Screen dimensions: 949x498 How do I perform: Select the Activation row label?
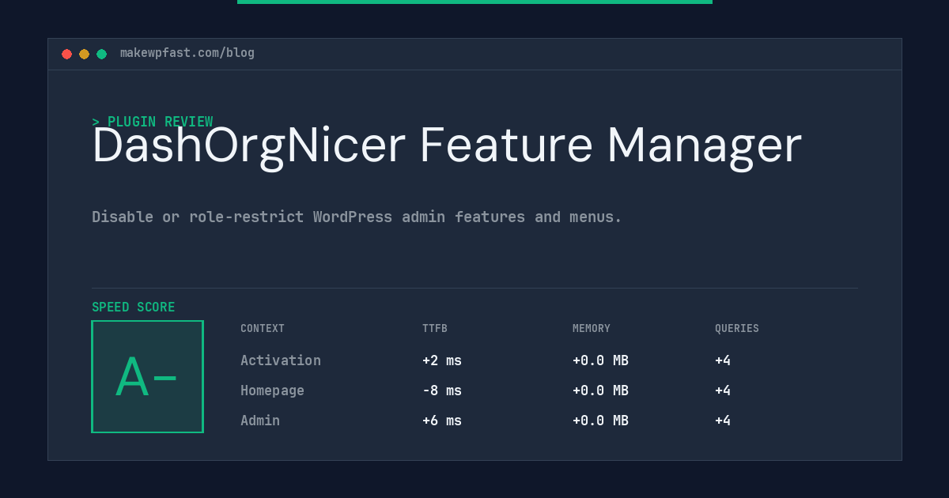pos(281,360)
